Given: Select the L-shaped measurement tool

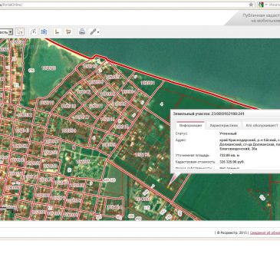Looking at the screenshot, I should tap(58, 31).
